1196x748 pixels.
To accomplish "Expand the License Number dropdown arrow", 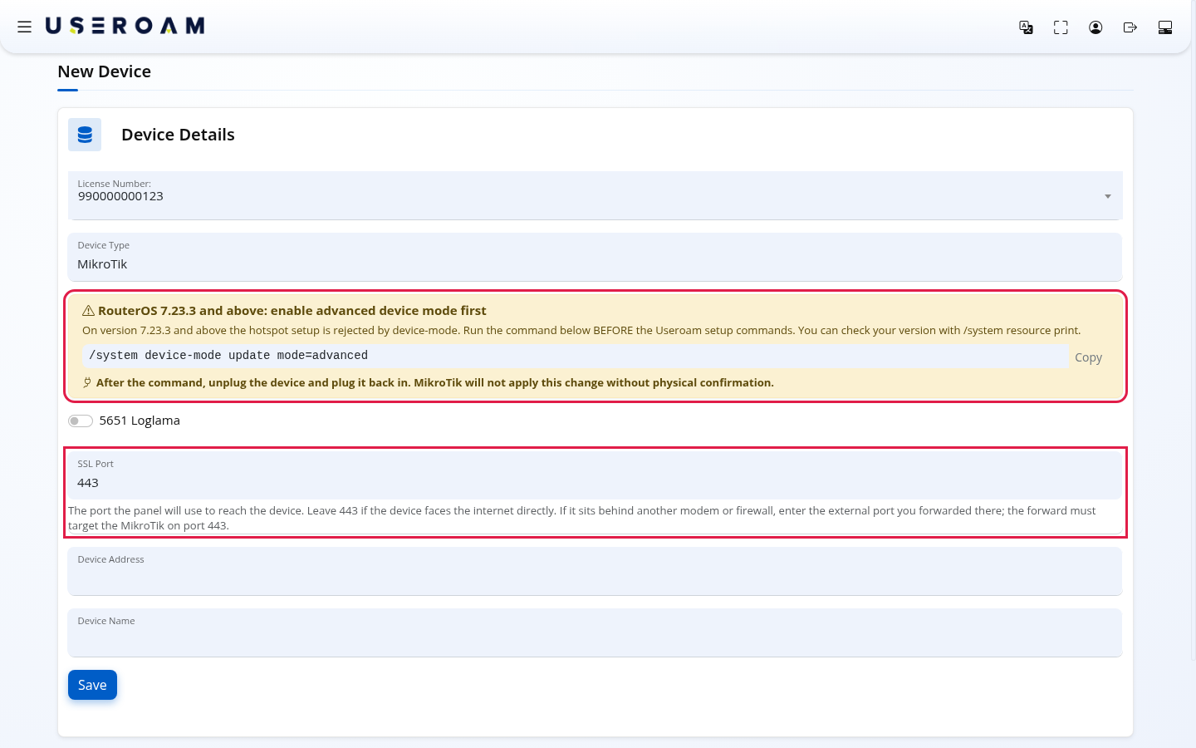I will [x=1107, y=196].
